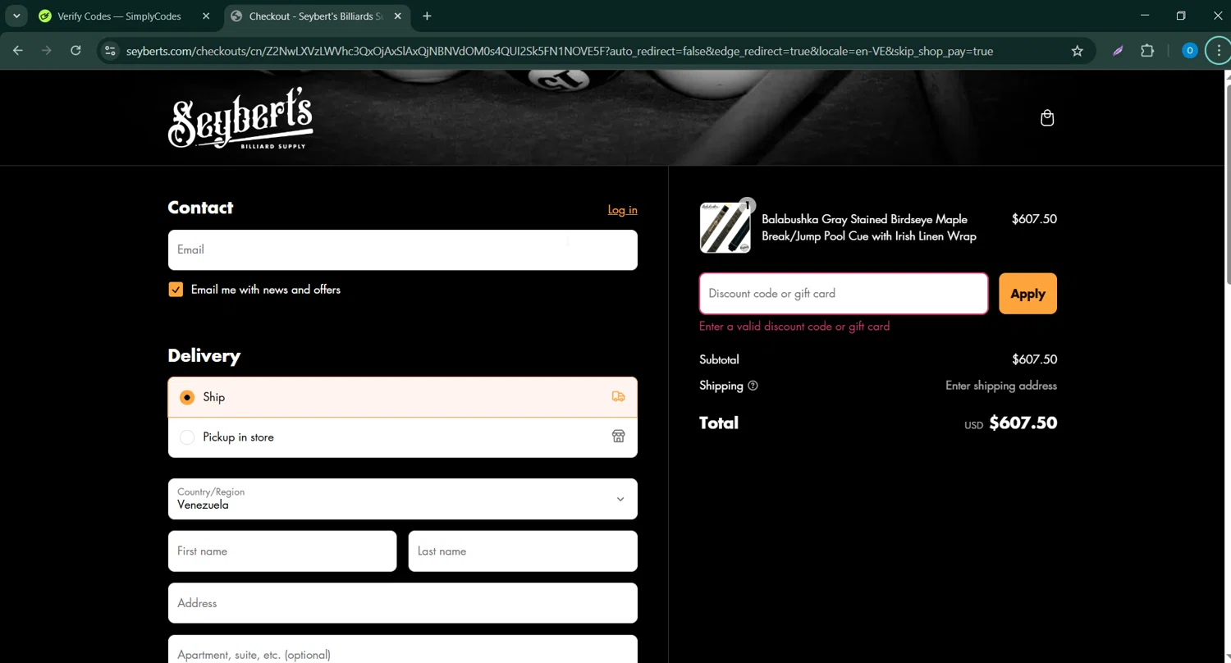
Task: Click the Balabushka Gray Stained Birdseye product name
Action: 869,227
